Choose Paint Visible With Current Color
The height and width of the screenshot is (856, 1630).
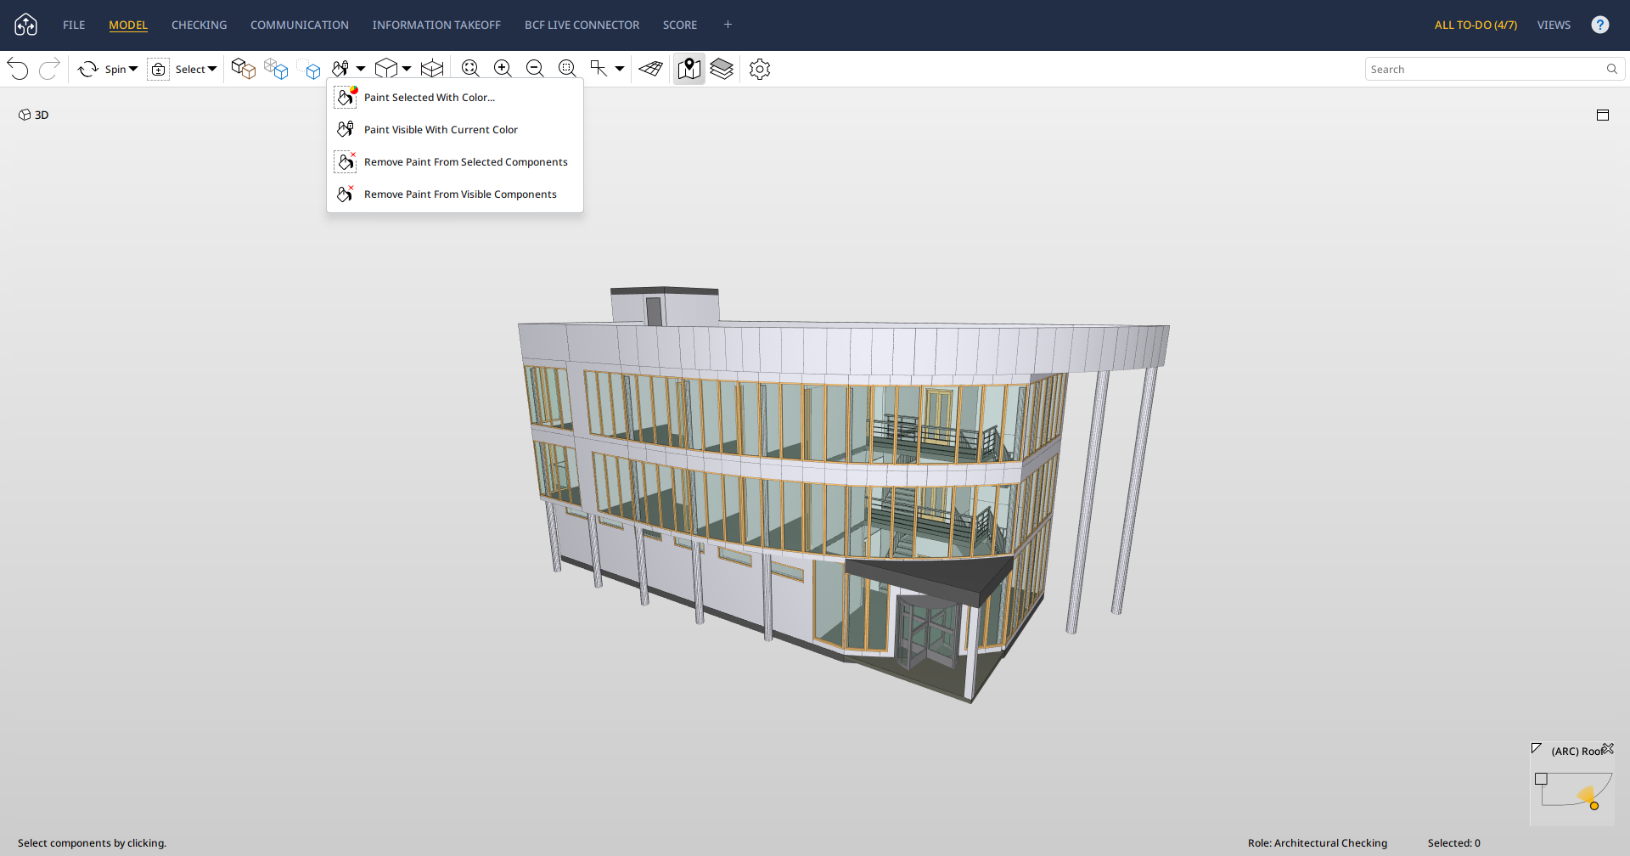point(455,130)
